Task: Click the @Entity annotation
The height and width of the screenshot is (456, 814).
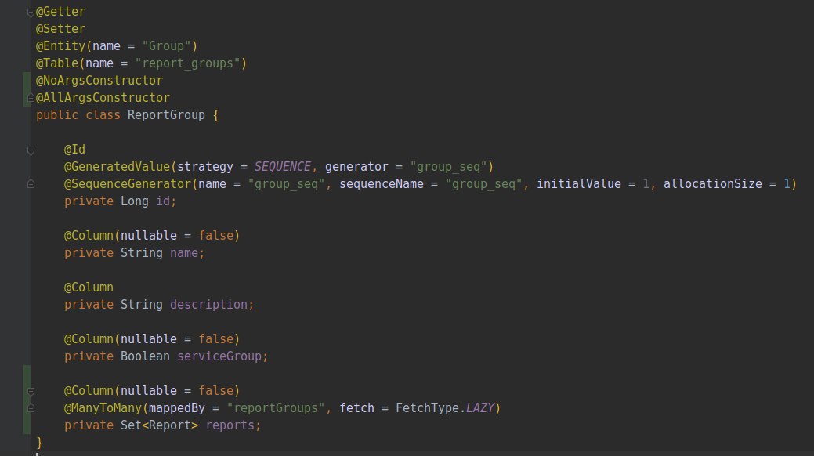Action: point(60,45)
